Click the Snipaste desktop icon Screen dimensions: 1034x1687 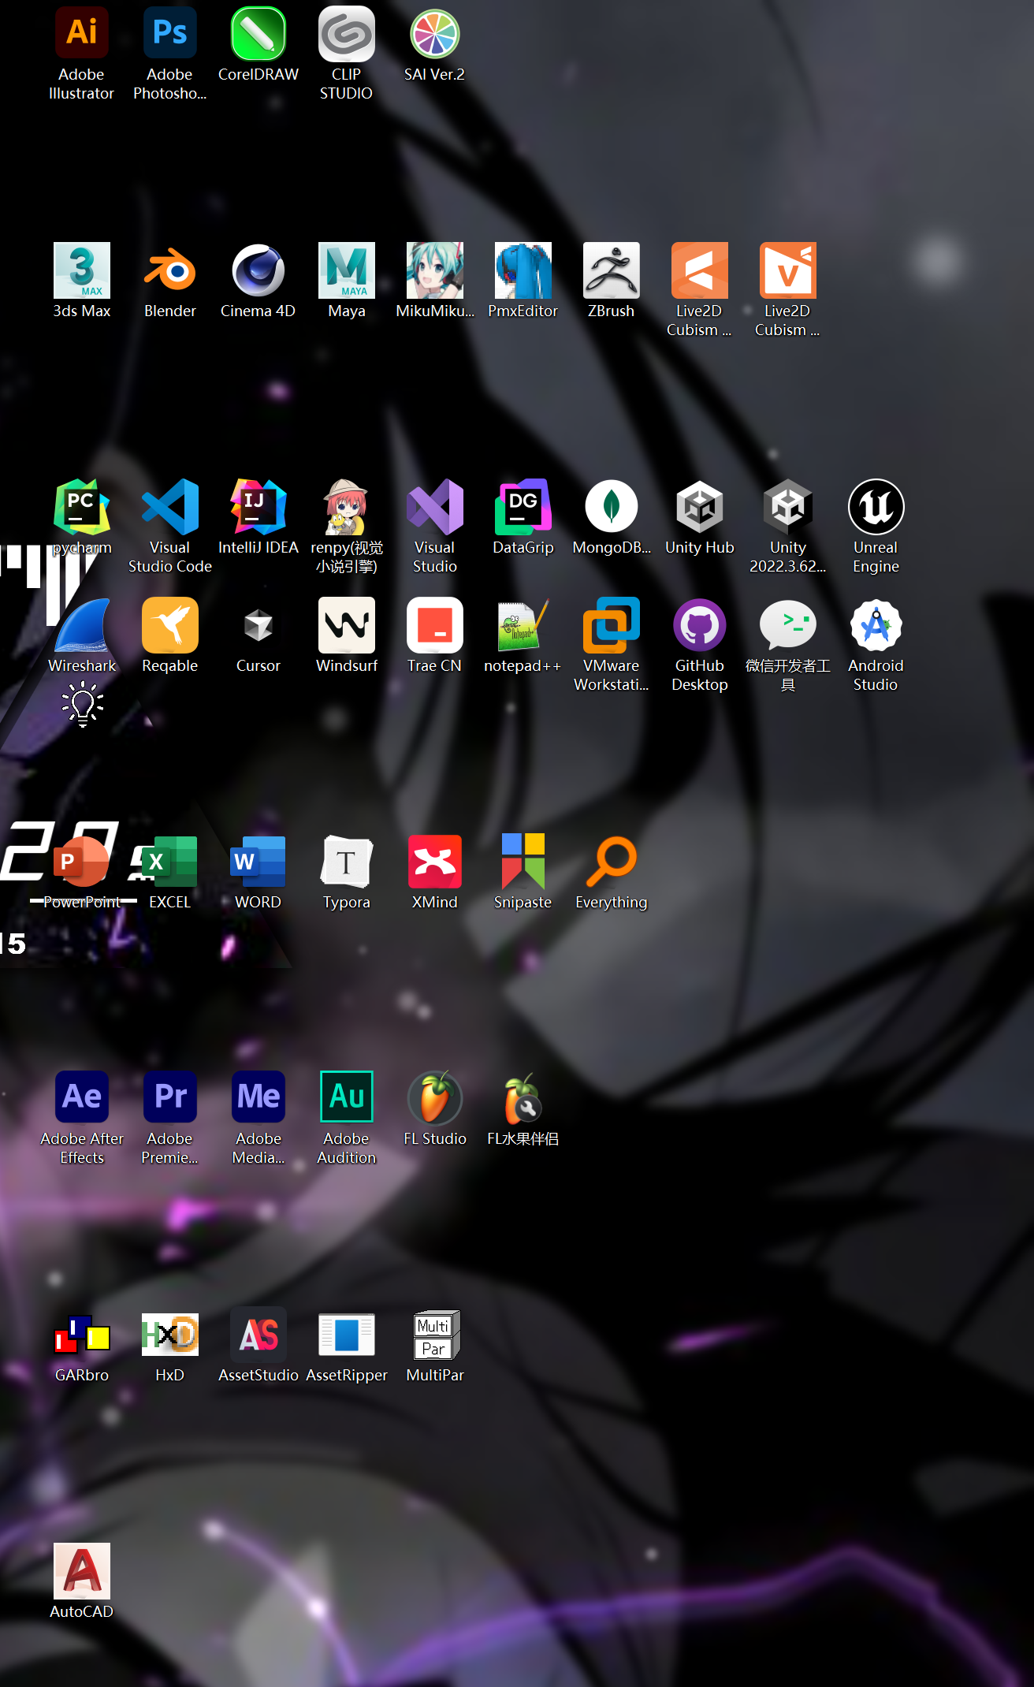tap(523, 862)
